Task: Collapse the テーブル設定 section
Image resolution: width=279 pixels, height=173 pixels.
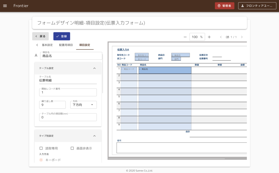Action: click(95, 68)
